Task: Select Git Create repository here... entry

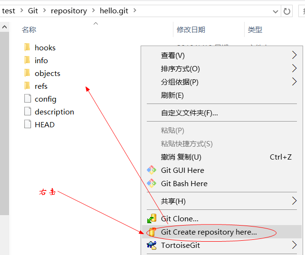Action: pyautogui.click(x=222, y=232)
